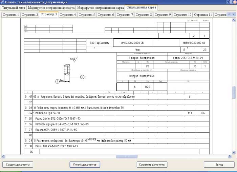The image size is (237, 172).
Task: Select the Операционная карта tab
Action: pyautogui.click(x=141, y=7)
